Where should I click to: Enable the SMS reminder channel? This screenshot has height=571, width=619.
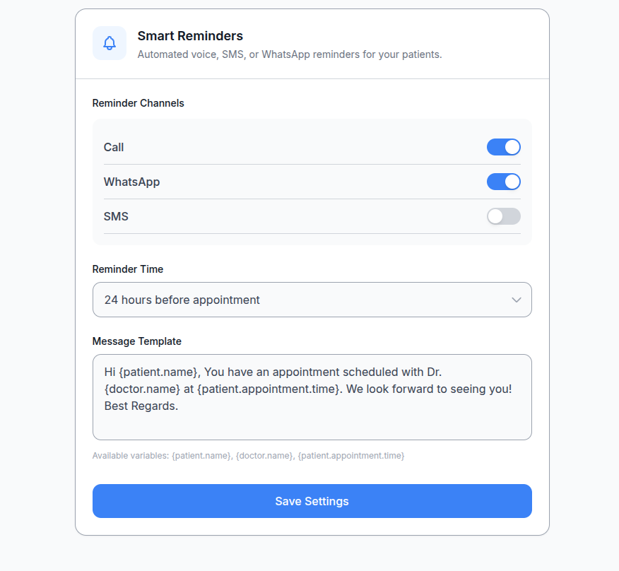(x=504, y=216)
